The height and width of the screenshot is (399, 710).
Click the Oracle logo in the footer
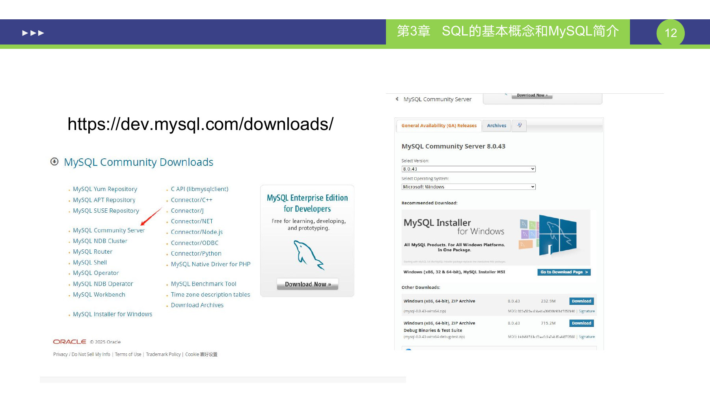coord(69,341)
